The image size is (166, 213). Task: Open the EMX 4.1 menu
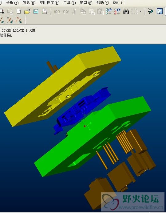[x=119, y=3]
